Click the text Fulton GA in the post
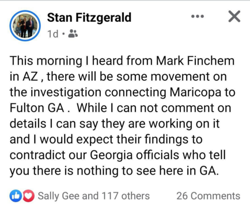 pos(37,108)
